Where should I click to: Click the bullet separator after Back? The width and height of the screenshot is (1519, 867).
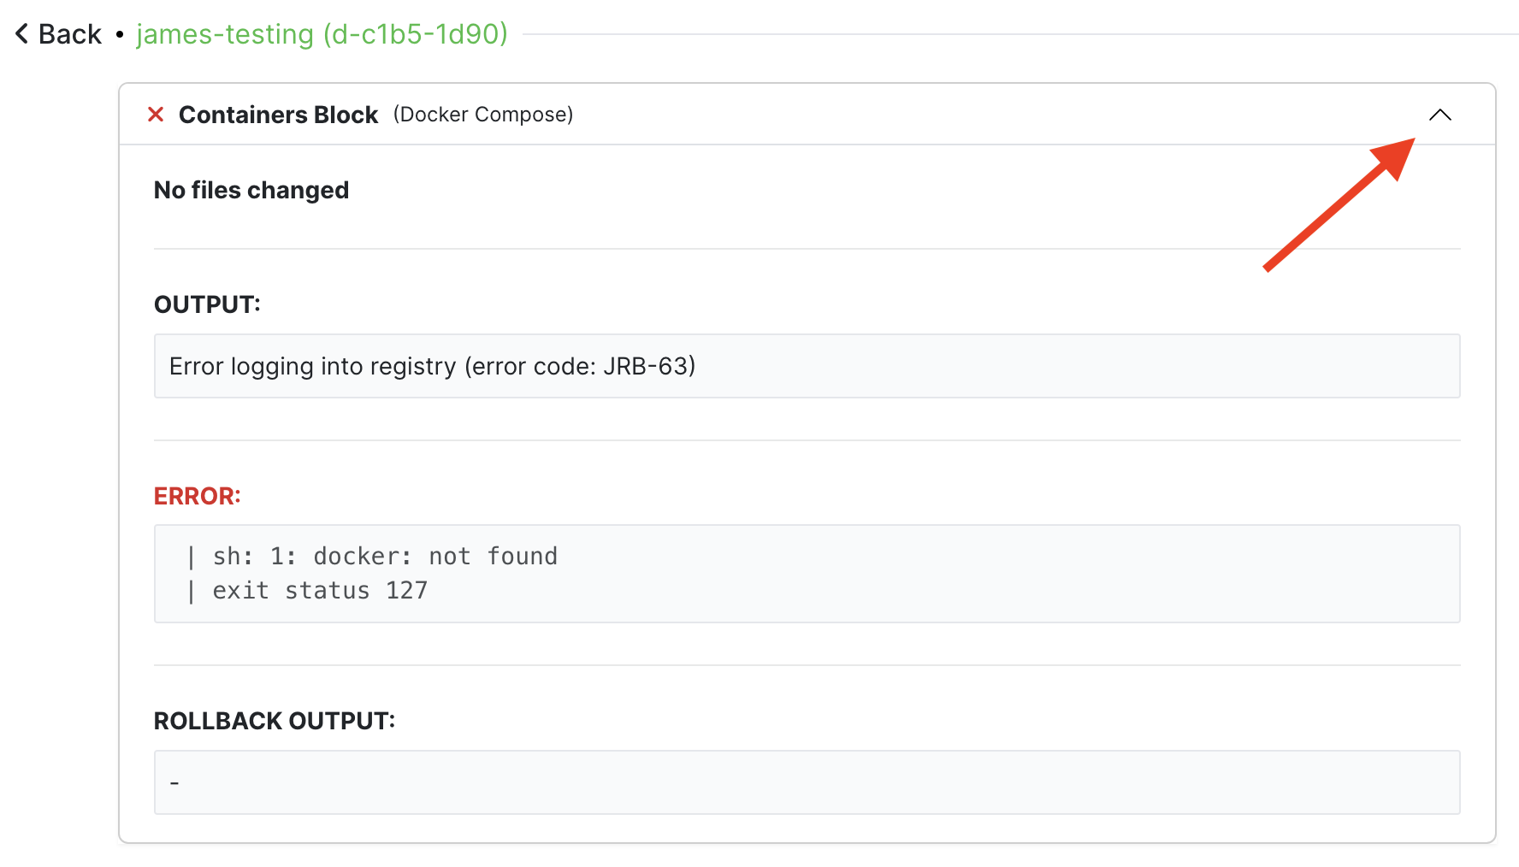coord(120,34)
